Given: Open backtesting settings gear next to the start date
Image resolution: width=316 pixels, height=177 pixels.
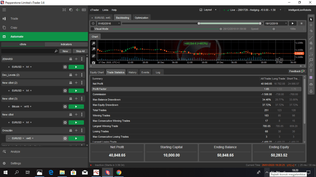Looking at the screenshot, I should pos(93,23).
